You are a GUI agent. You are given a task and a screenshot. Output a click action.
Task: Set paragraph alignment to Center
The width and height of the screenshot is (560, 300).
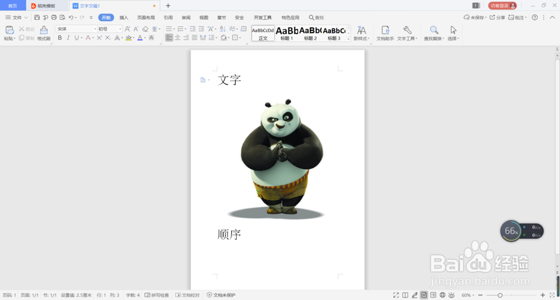178,37
